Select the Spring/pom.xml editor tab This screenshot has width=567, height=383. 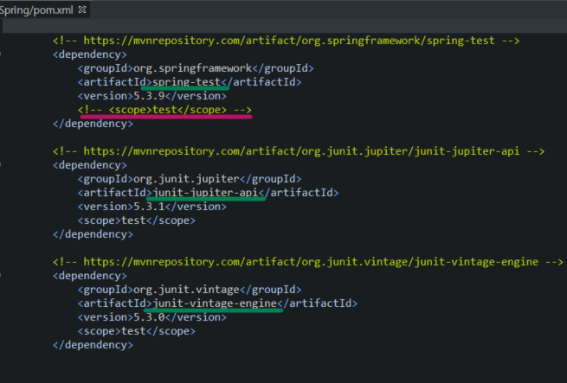[x=36, y=10]
